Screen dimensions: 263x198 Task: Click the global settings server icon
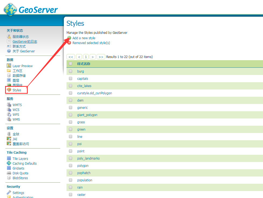click(9, 134)
